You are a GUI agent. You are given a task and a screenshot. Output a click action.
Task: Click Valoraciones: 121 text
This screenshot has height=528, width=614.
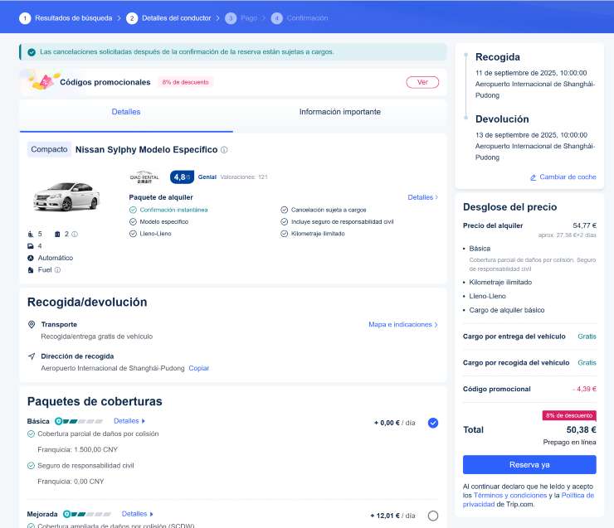coord(244,177)
